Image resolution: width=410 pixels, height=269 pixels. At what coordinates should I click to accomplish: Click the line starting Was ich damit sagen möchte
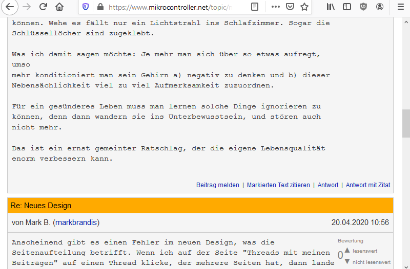tap(166, 54)
